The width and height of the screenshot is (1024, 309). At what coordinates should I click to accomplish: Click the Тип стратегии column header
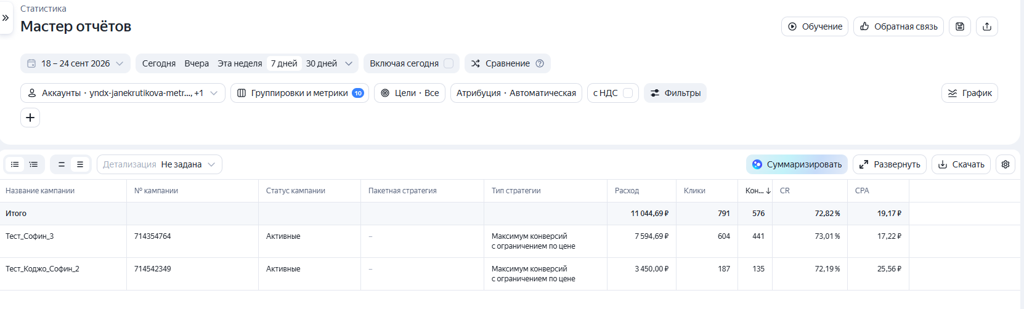click(516, 191)
